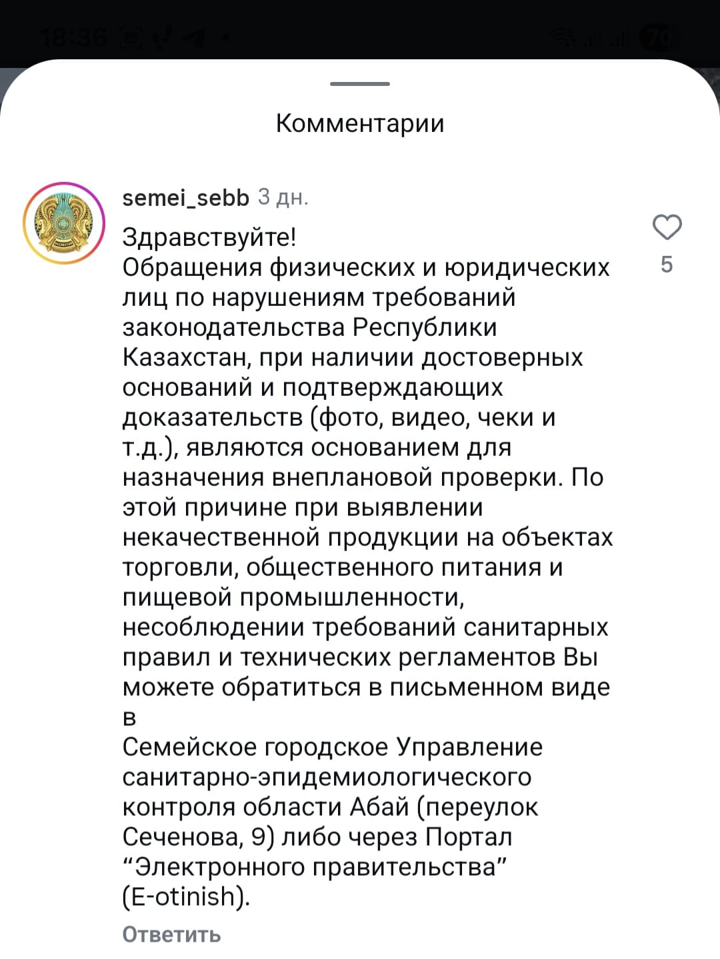This screenshot has height=959, width=720.
Task: Tap the notification dot in status bar
Action: (225, 38)
